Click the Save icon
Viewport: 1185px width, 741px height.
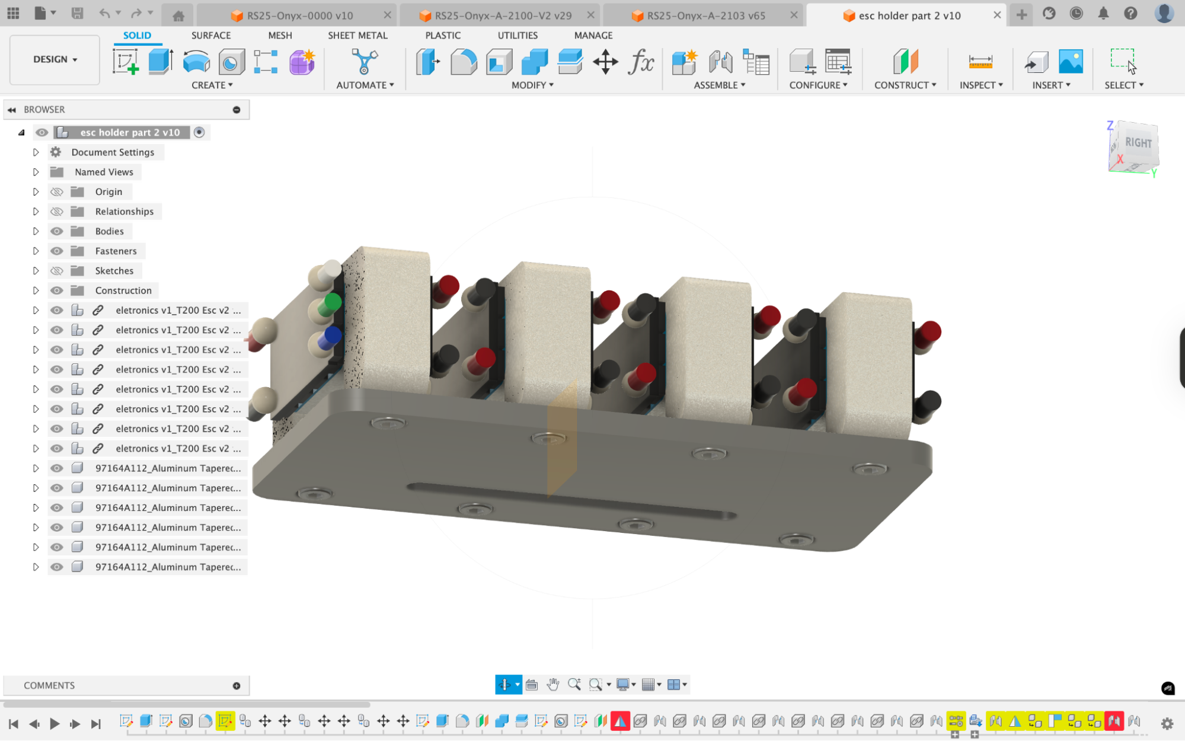(77, 14)
